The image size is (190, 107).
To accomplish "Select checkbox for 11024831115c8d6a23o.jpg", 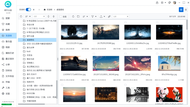I will 125,22.
